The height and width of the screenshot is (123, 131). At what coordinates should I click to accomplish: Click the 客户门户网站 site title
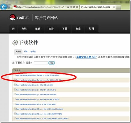[46, 18]
